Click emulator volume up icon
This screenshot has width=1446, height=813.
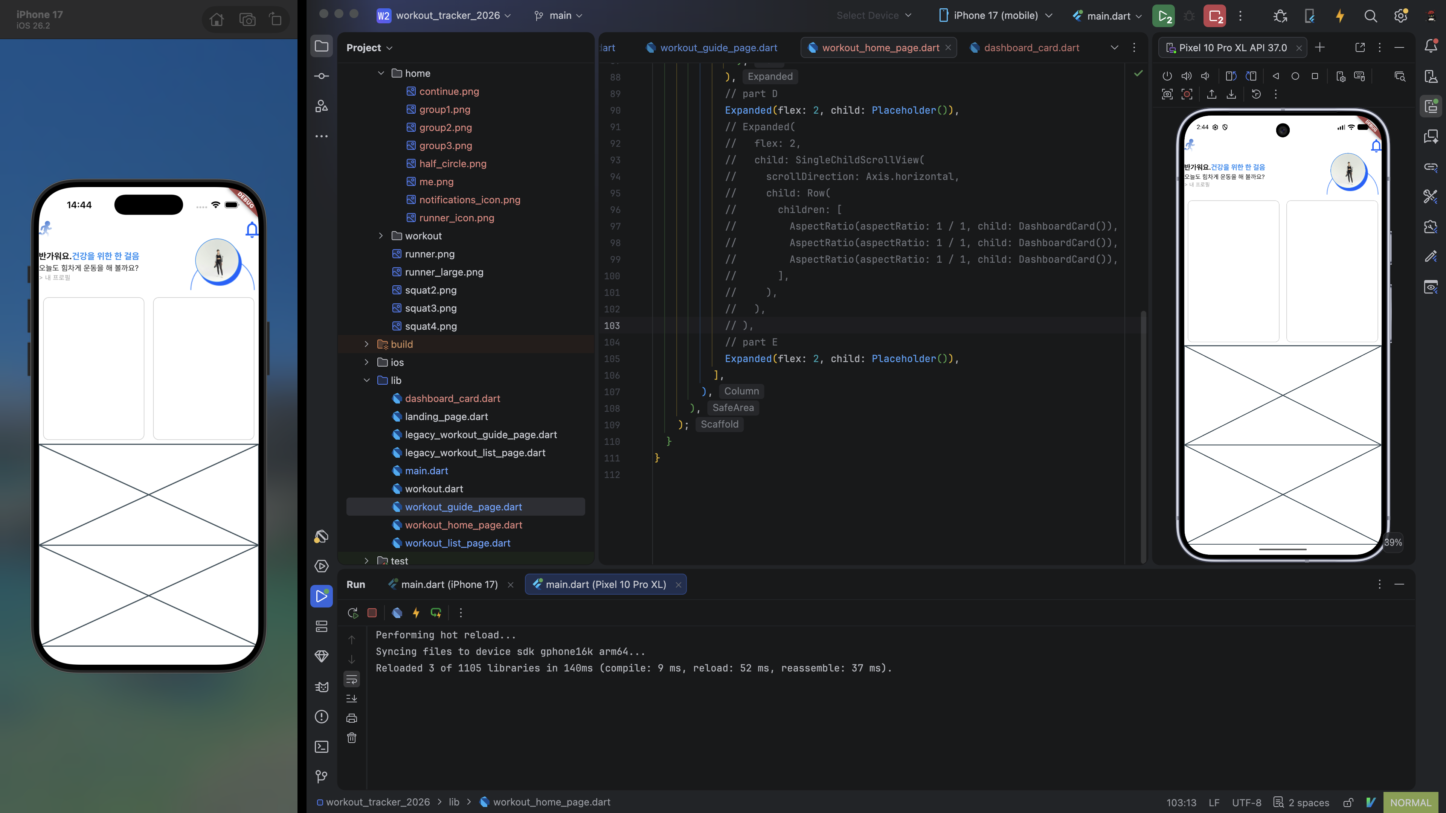1186,76
